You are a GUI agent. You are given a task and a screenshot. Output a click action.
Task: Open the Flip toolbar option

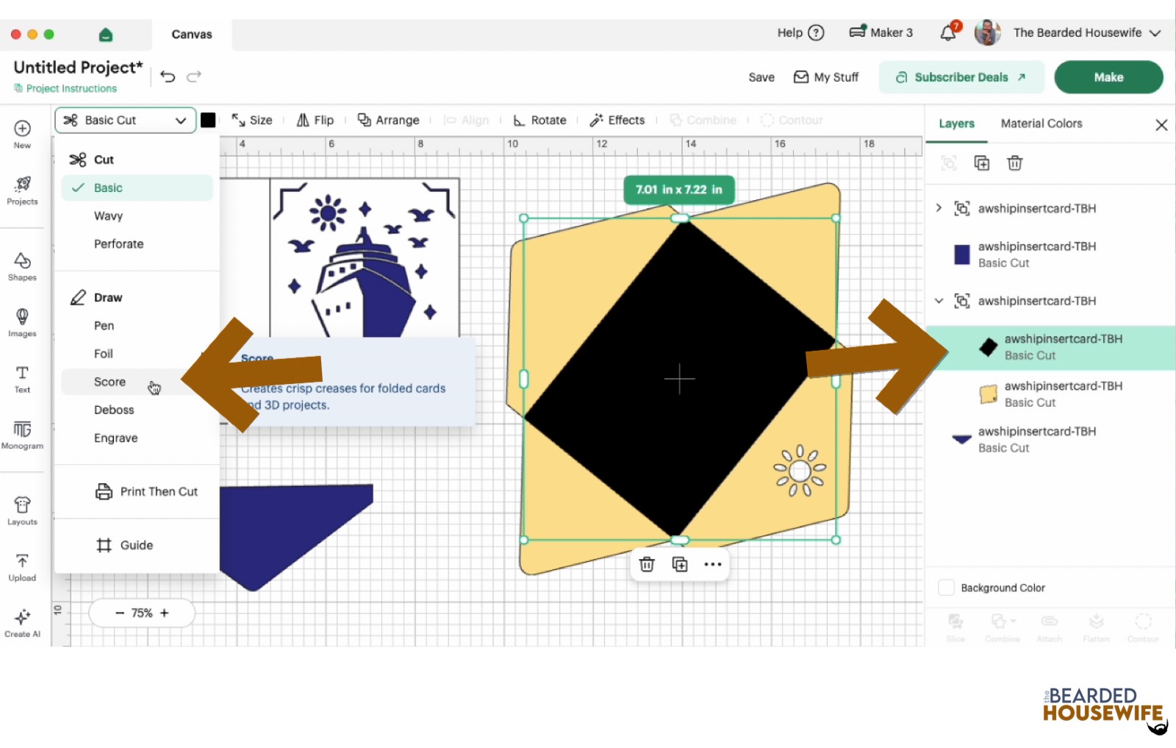315,120
